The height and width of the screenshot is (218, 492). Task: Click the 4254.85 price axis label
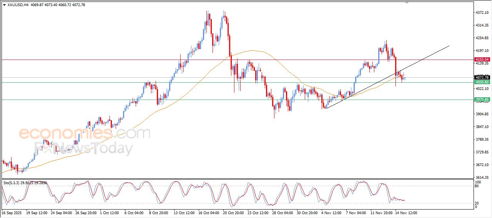point(482,38)
